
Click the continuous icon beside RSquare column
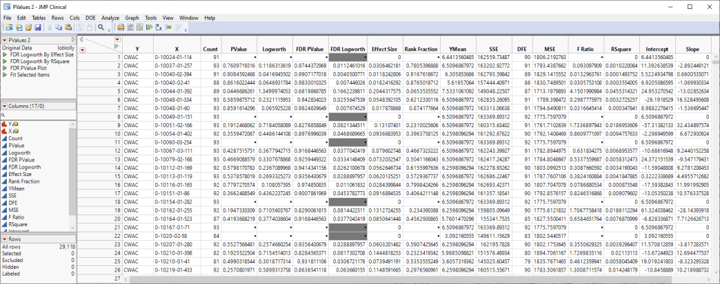point(5,224)
